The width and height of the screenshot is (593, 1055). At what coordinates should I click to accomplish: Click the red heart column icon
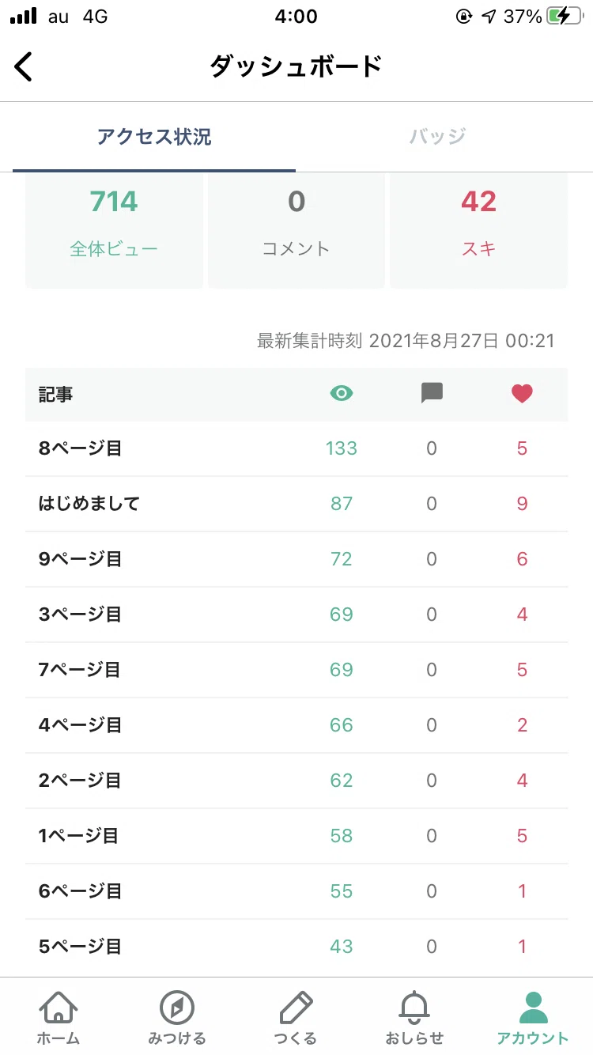tap(522, 394)
